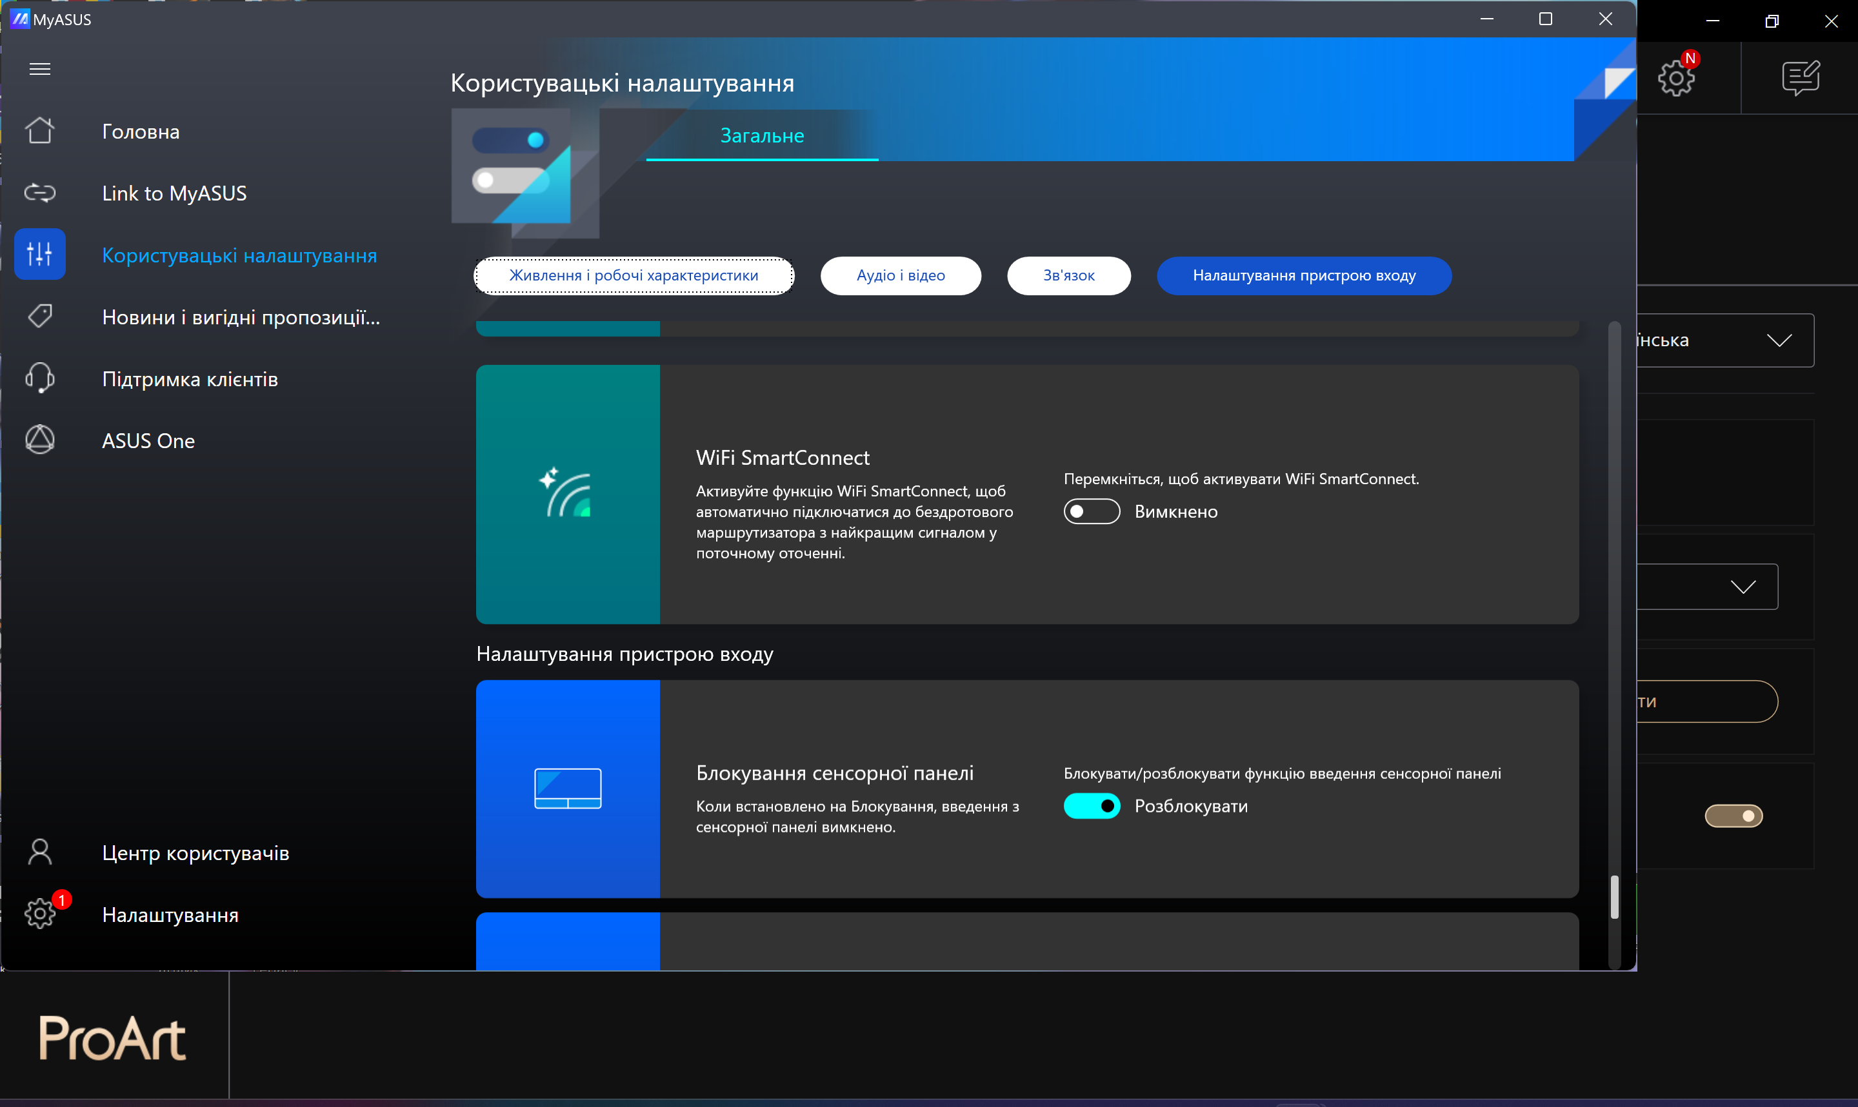
Task: Click the Головна home icon
Action: [x=39, y=130]
